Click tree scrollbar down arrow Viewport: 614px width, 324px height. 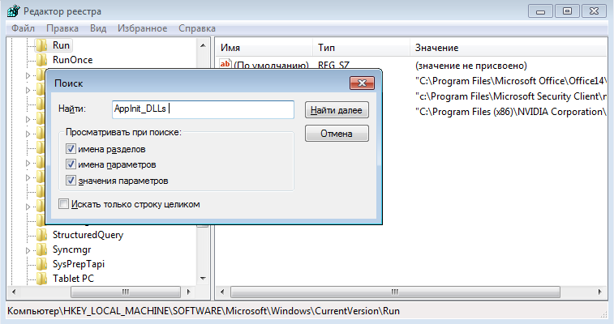pos(203,279)
